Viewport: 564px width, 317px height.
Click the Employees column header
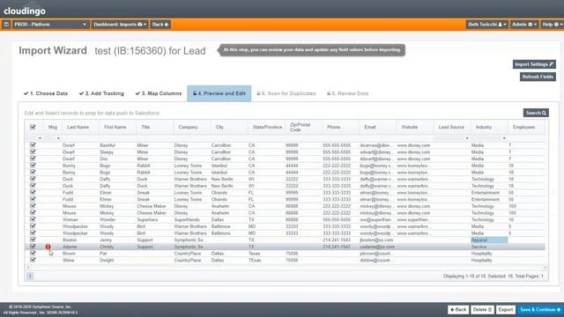[x=524, y=127]
